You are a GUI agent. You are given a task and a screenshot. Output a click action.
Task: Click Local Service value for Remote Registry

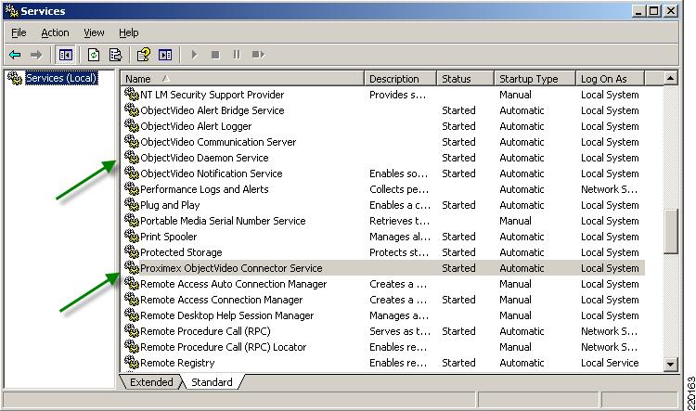[610, 363]
